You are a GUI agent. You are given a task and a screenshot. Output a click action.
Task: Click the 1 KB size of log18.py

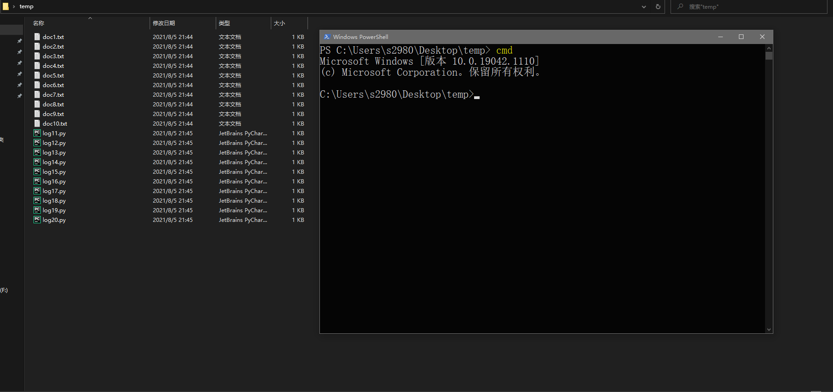pyautogui.click(x=298, y=200)
